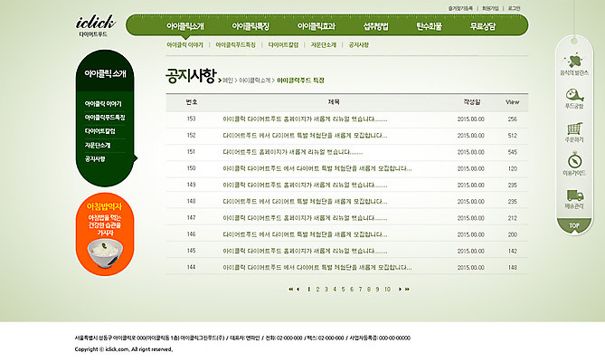Go to page 7 in pagination
The image size is (605, 362).
tap(360, 289)
